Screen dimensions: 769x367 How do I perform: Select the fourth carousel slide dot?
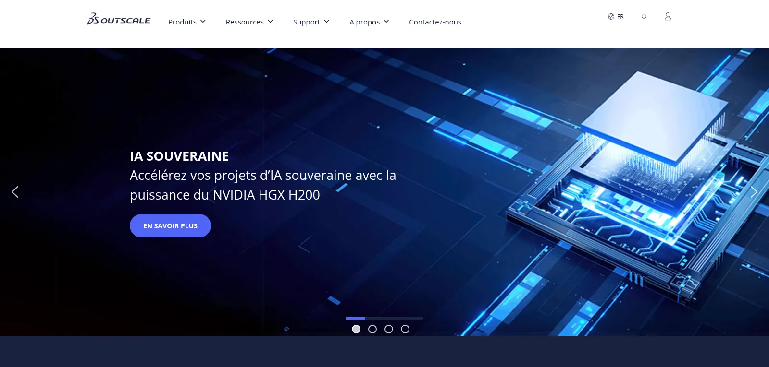pos(405,329)
